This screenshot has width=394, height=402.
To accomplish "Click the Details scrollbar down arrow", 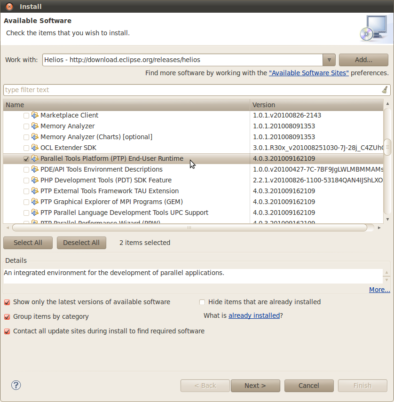I will point(386,280).
